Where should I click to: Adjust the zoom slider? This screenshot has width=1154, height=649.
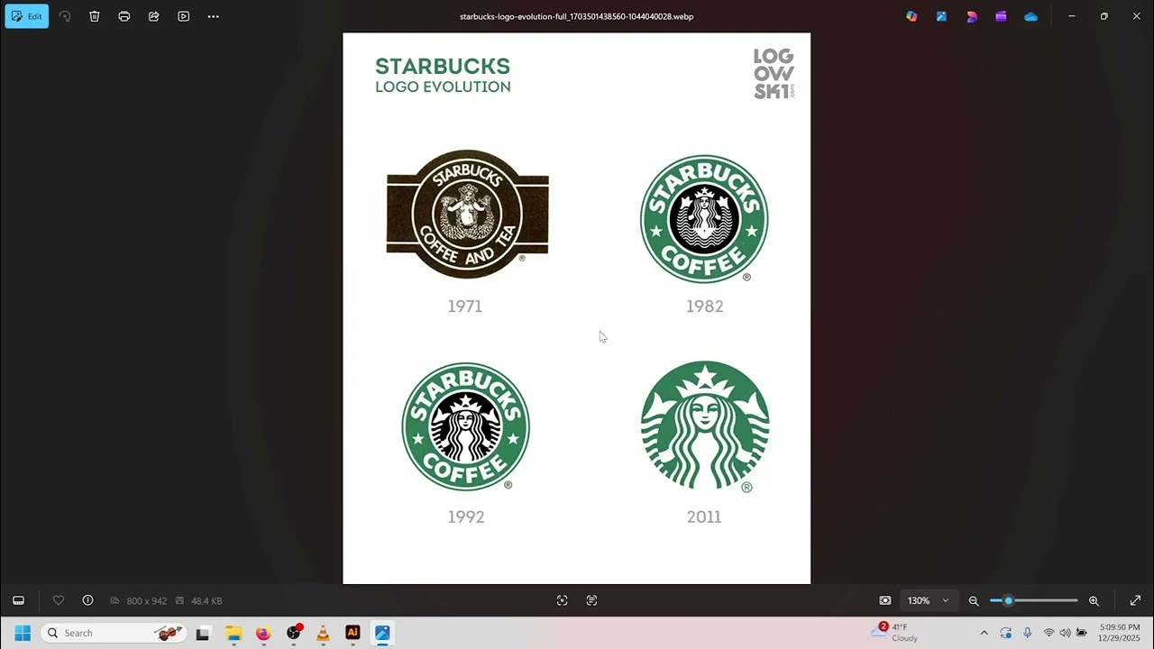pyautogui.click(x=1033, y=600)
